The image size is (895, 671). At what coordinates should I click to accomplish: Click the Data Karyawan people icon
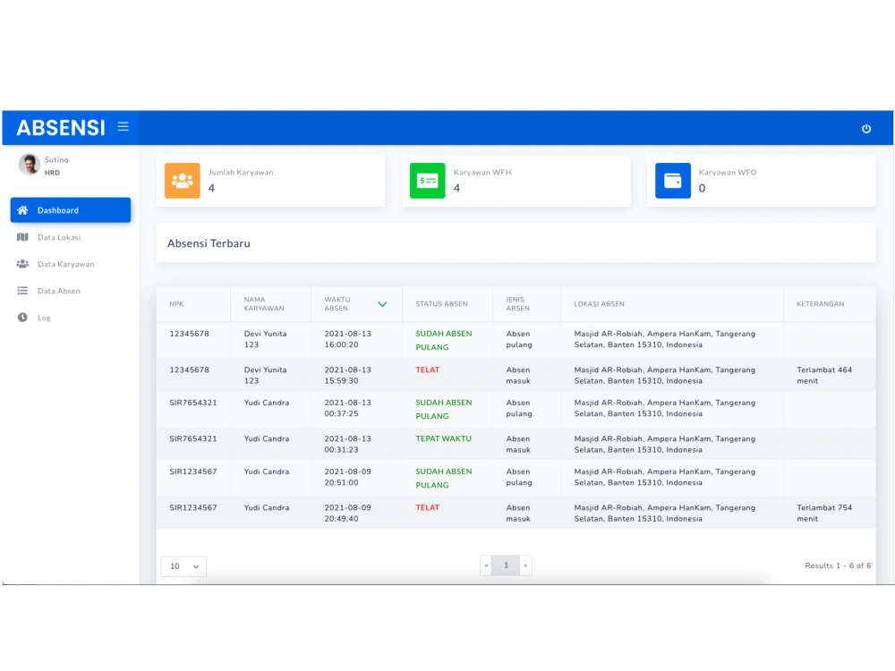click(22, 264)
